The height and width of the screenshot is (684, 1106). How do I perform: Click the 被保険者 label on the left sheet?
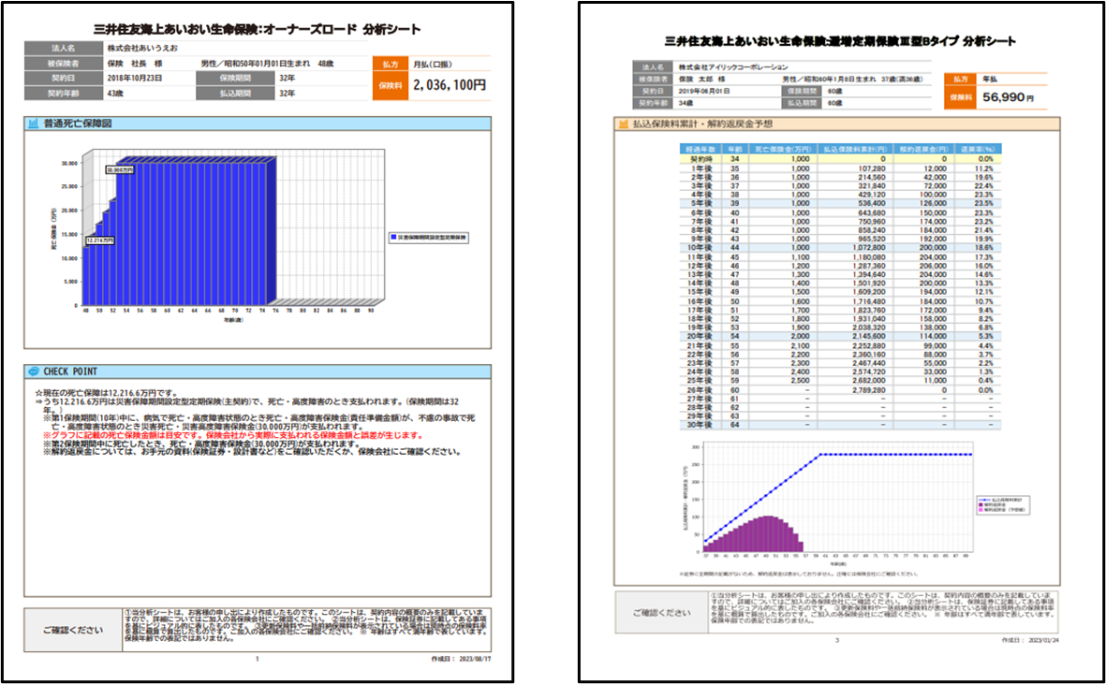click(x=62, y=64)
